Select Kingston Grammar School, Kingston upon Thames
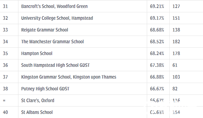 point(69,77)
